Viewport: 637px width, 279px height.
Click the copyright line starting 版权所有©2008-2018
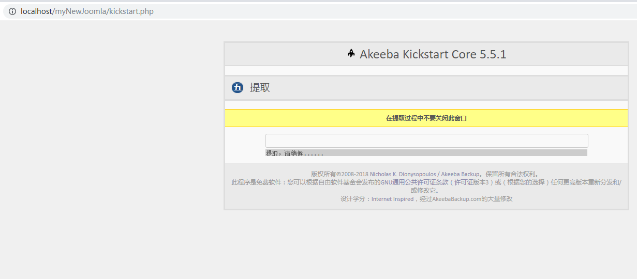(x=426, y=175)
